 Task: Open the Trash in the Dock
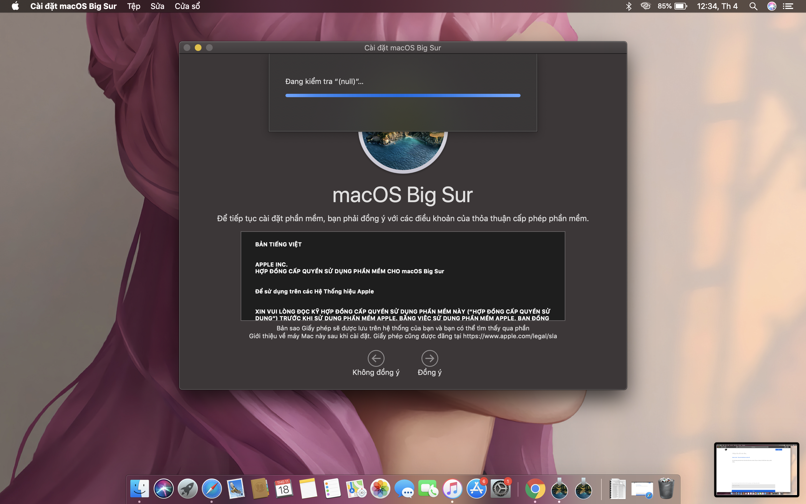(666, 489)
